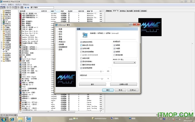
Task: Click the 重设 button
Action: click(92, 84)
